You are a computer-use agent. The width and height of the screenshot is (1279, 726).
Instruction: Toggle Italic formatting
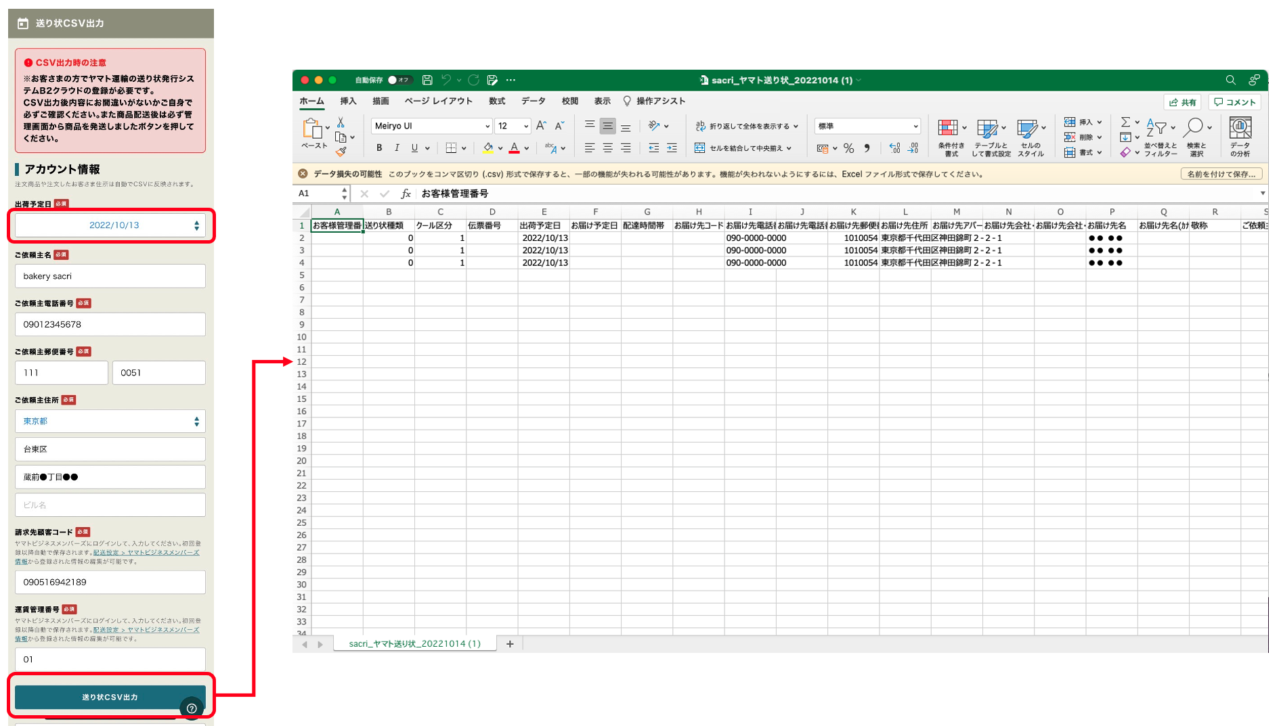click(397, 148)
